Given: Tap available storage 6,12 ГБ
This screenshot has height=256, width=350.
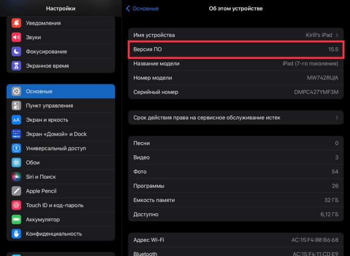Looking at the screenshot, I should (330, 214).
